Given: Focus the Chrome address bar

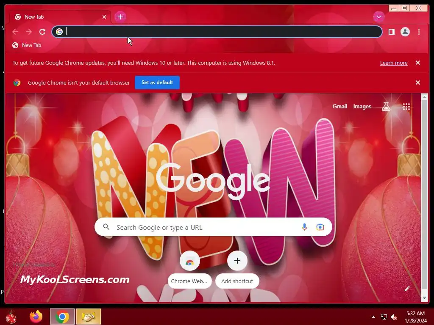Looking at the screenshot, I should 217,32.
